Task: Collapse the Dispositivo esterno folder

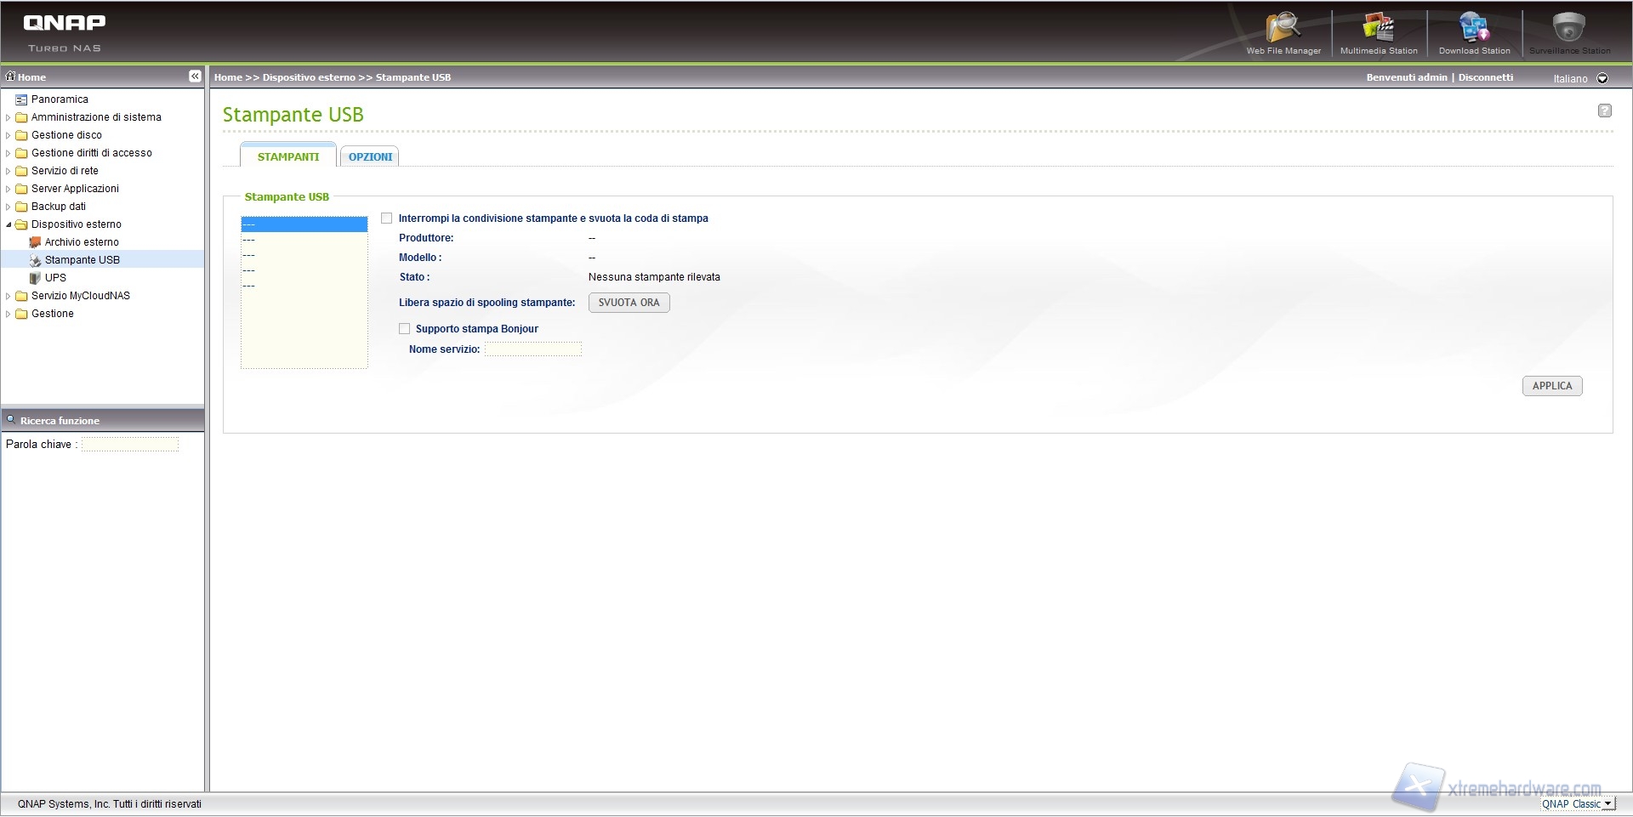Action: [9, 224]
